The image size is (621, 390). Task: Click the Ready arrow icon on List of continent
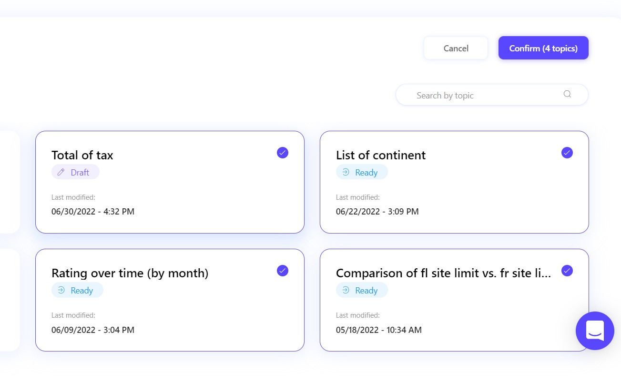(x=346, y=172)
